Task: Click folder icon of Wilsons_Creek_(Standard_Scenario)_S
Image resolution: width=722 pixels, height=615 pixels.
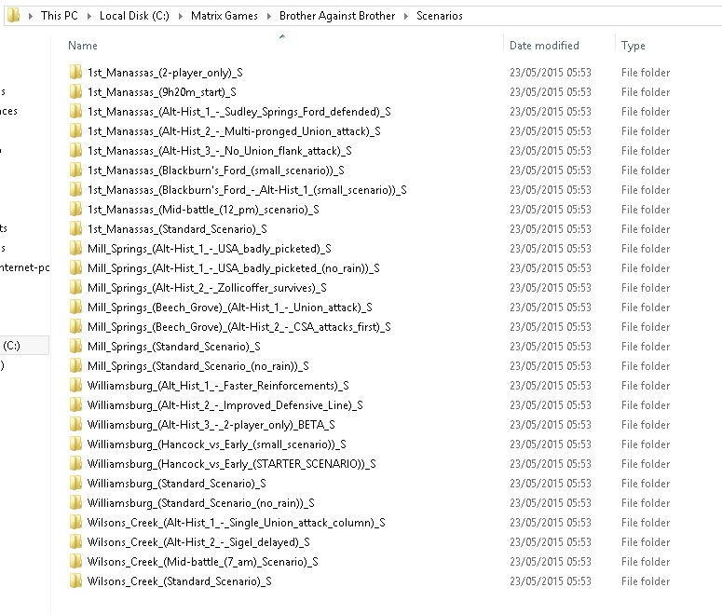Action: [76, 581]
